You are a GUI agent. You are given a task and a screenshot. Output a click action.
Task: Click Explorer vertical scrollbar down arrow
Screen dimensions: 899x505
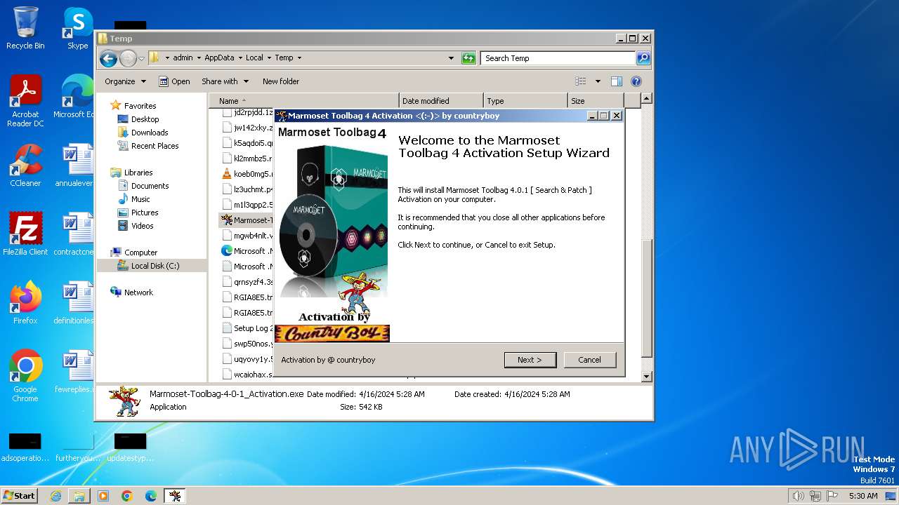point(647,377)
